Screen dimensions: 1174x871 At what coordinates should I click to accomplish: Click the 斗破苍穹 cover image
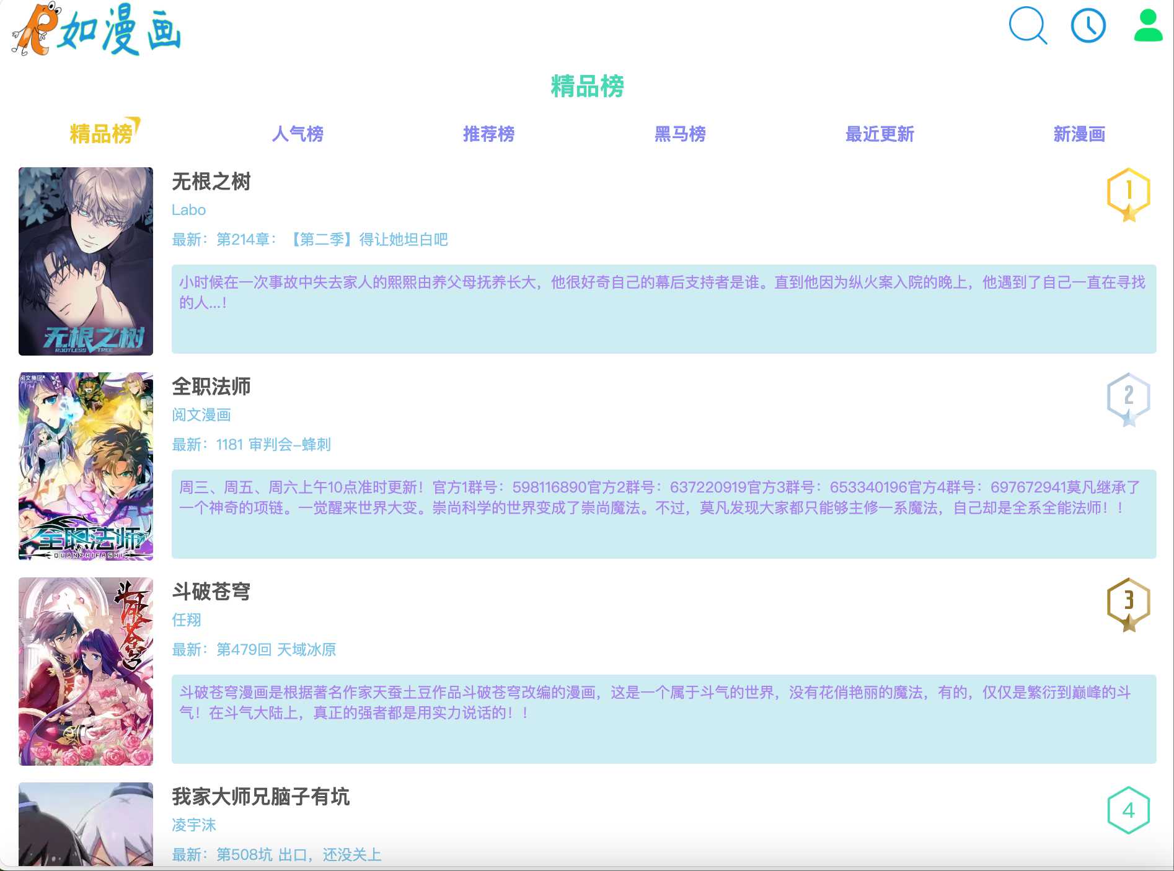click(x=86, y=673)
